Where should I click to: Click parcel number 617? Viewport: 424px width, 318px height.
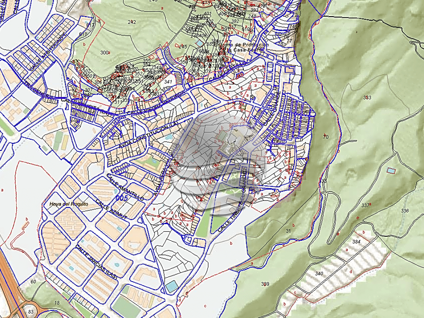pos(90,25)
